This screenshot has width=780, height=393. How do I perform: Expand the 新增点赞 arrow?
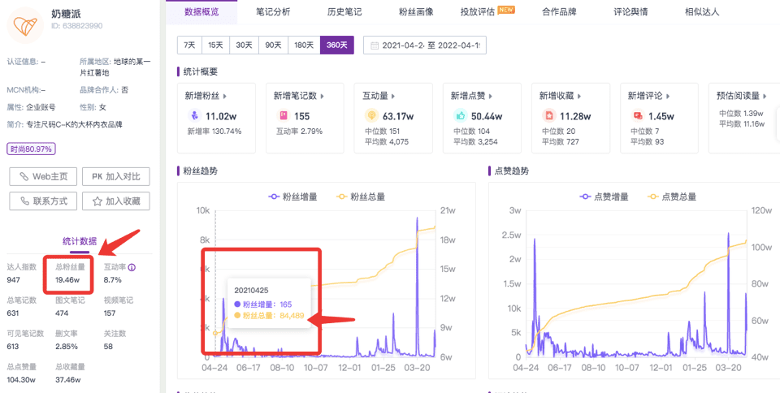[x=491, y=97]
